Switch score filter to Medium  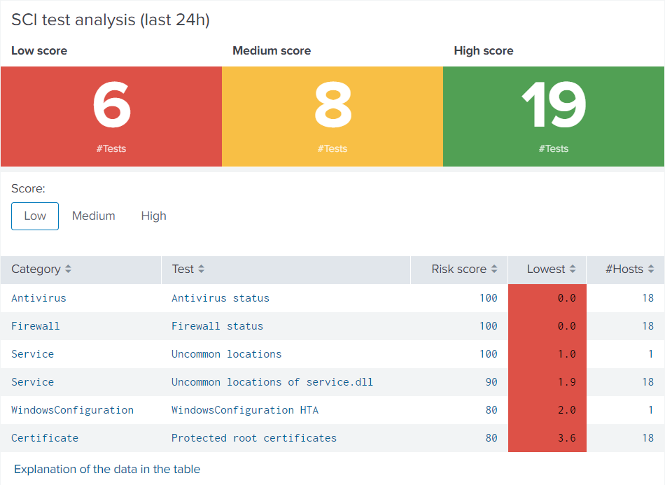pos(94,216)
